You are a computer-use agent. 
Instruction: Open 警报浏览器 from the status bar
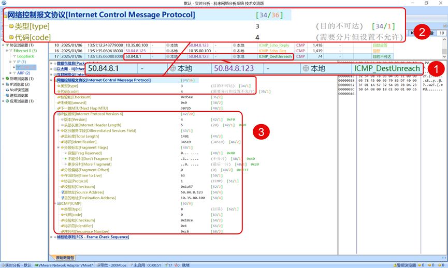[404, 265]
